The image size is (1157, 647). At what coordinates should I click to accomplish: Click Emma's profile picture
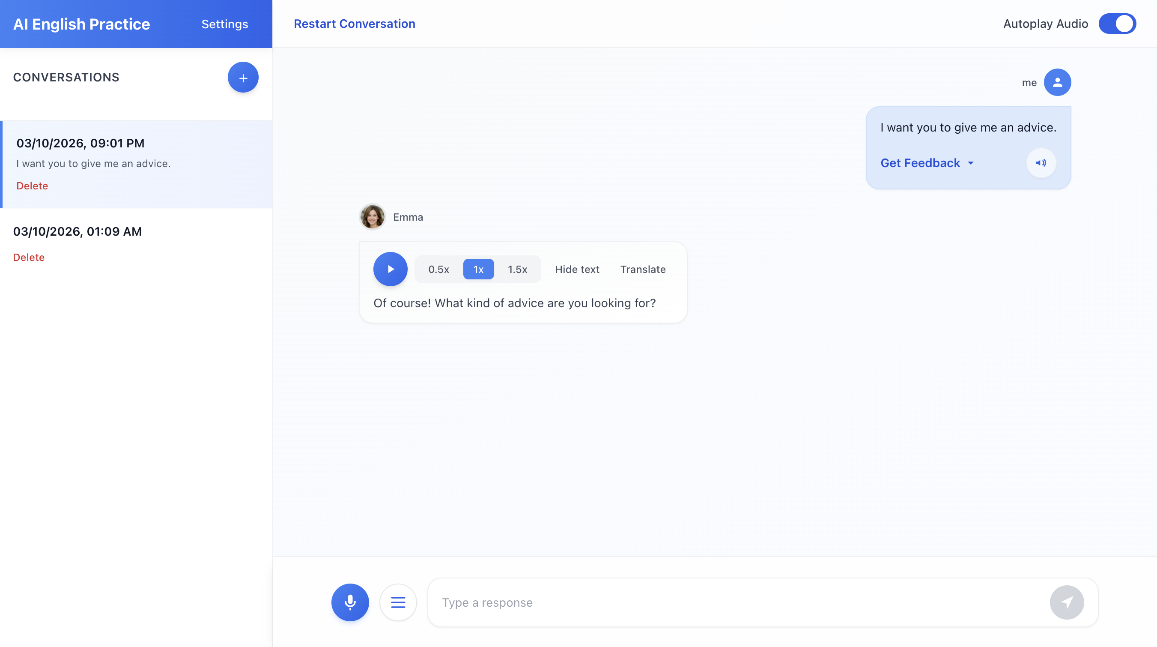(373, 217)
